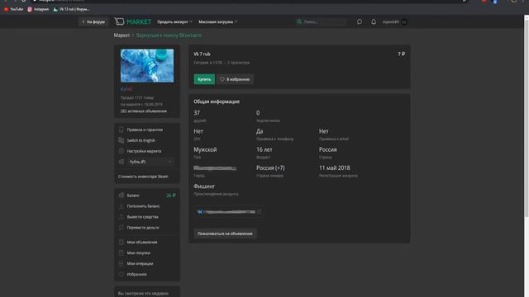Screen dimensions: 529x297
Task: Click the 16 лет age value
Action: (264, 149)
